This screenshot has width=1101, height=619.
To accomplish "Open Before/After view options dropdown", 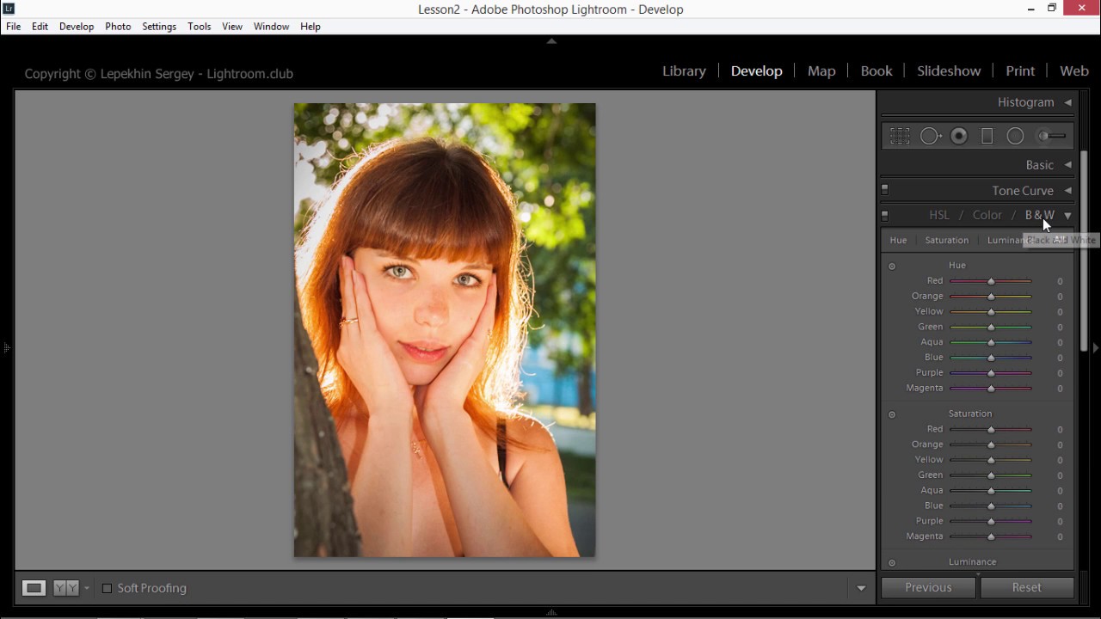I will (86, 588).
